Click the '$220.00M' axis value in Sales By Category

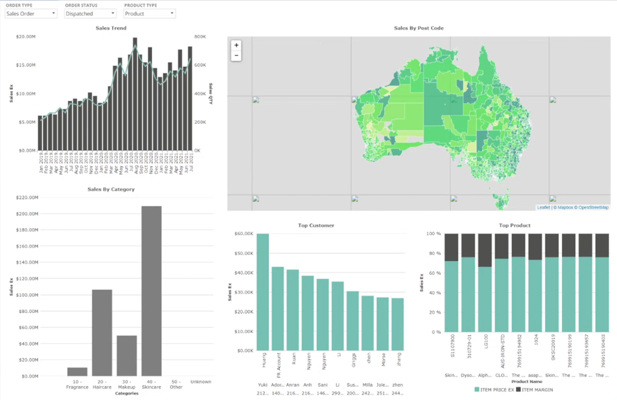point(27,198)
